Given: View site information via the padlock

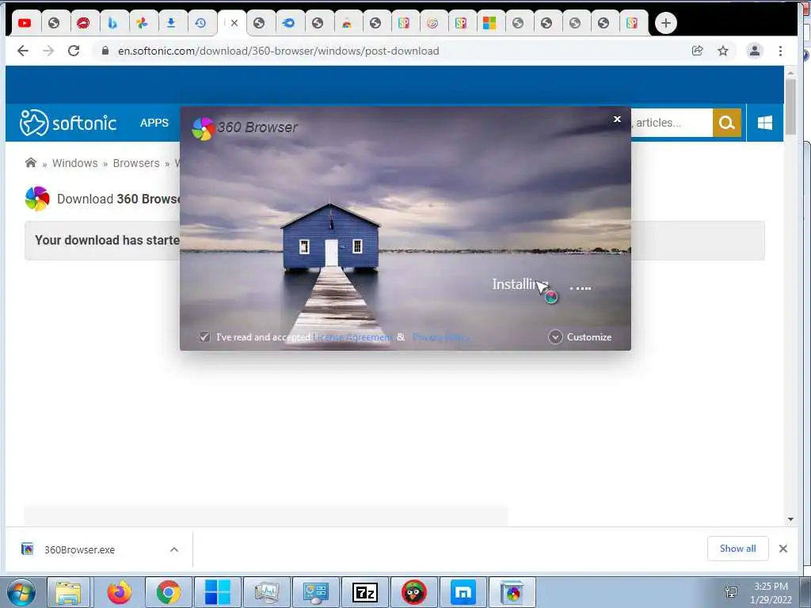Looking at the screenshot, I should pyautogui.click(x=105, y=51).
